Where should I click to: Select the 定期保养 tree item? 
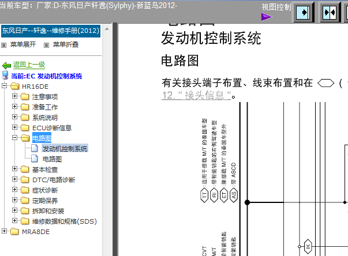(x=45, y=201)
